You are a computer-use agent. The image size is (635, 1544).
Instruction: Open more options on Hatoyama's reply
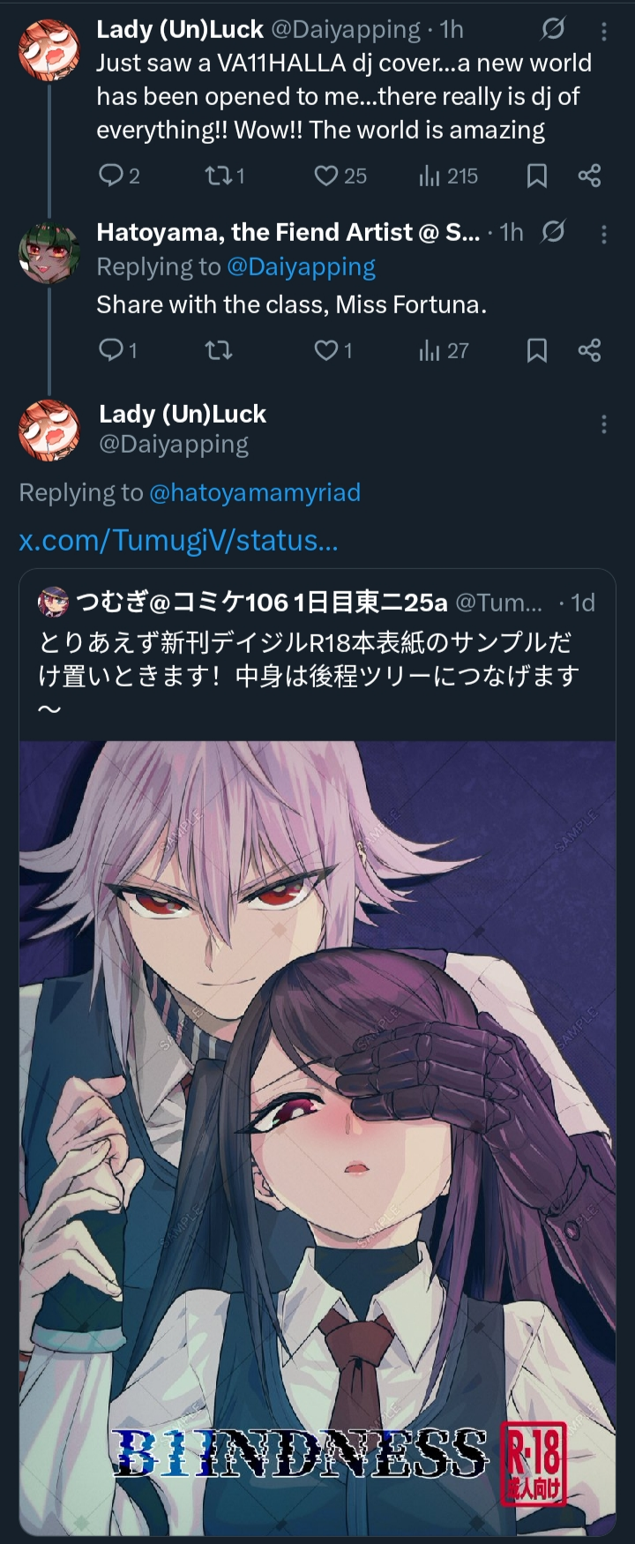coord(604,234)
